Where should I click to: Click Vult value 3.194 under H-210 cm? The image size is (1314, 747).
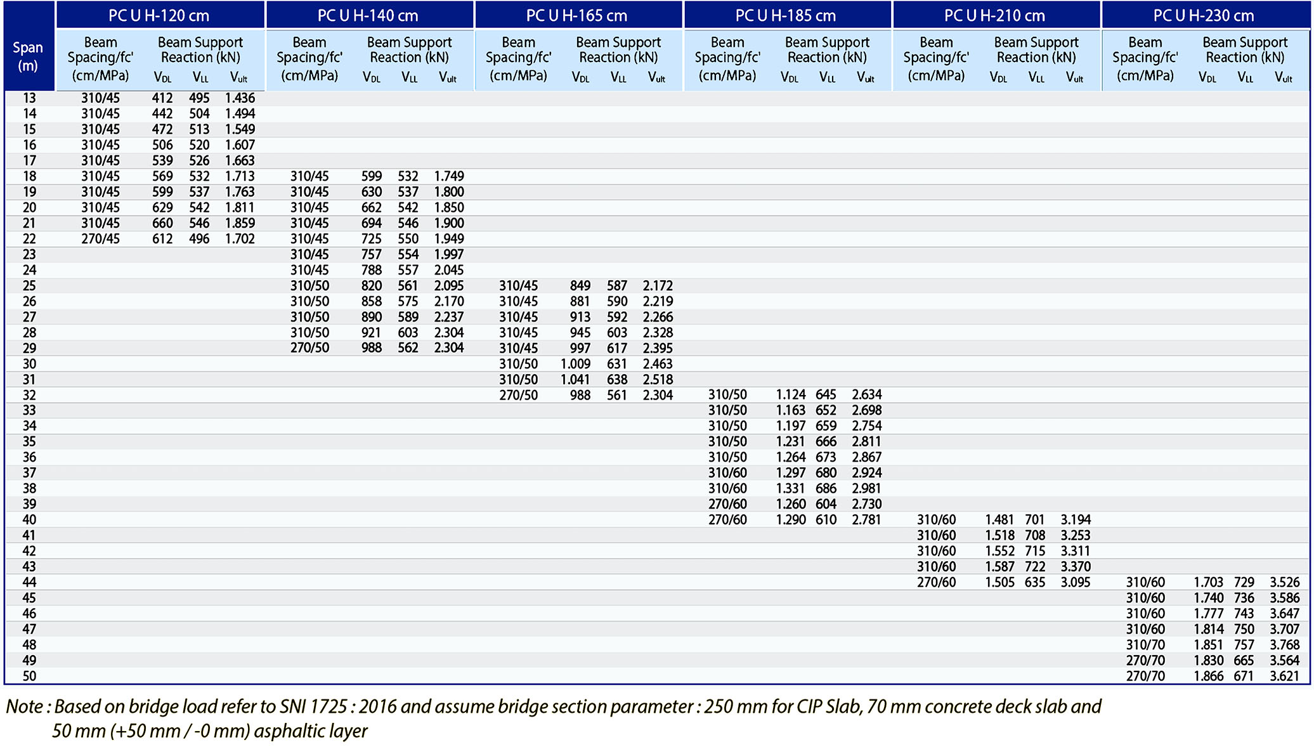1076,520
